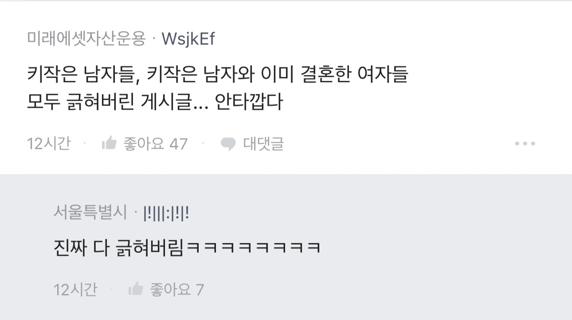This screenshot has width=572, height=320.
Task: Open the three-dot more options menu
Action: coord(525,144)
